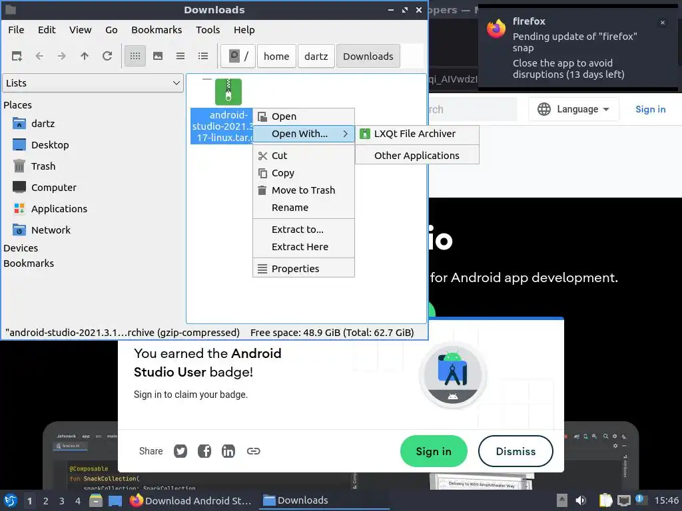Select Cut in context menu
The width and height of the screenshot is (682, 511).
coord(304,156)
